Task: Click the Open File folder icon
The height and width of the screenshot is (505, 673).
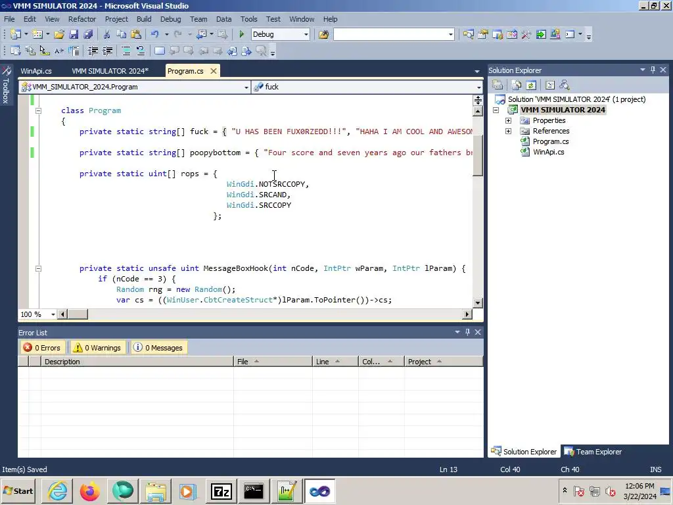Action: (x=59, y=34)
